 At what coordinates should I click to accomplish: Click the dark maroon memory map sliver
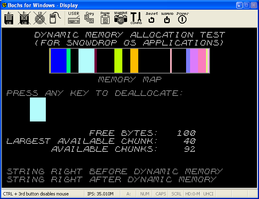click(x=96, y=61)
